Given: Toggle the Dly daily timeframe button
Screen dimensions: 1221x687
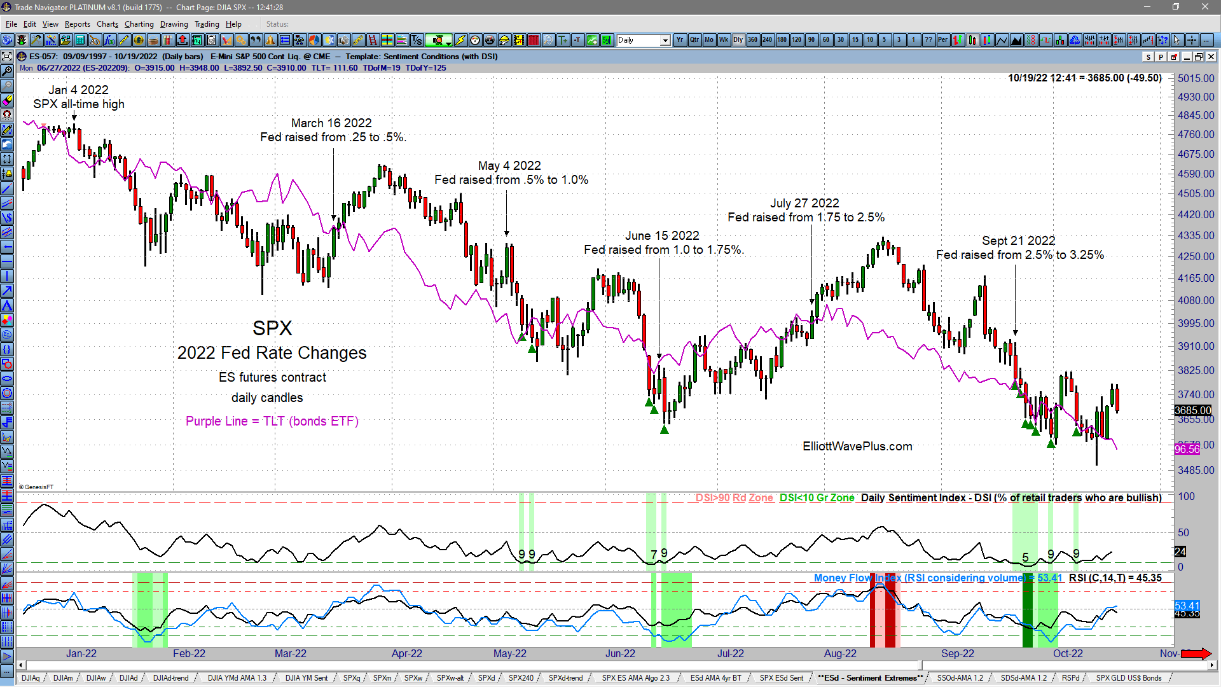Looking at the screenshot, I should pyautogui.click(x=738, y=39).
